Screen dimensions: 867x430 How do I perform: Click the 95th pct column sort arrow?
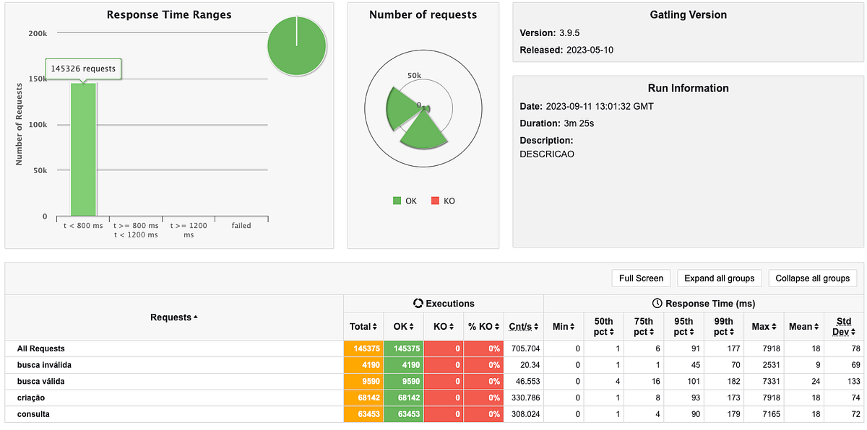point(693,330)
